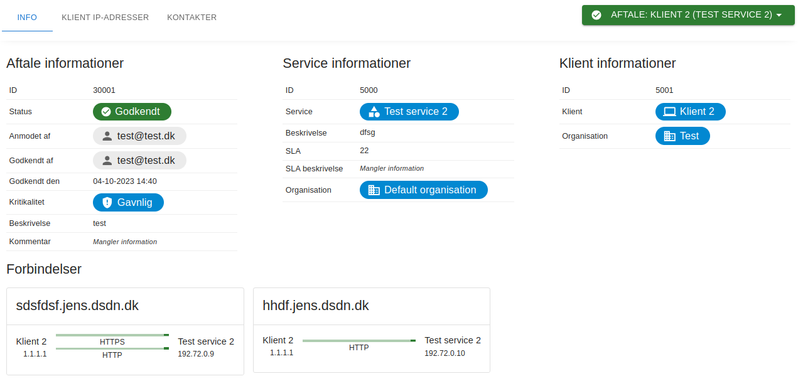Click building icon in Default organisation chip

click(374, 190)
